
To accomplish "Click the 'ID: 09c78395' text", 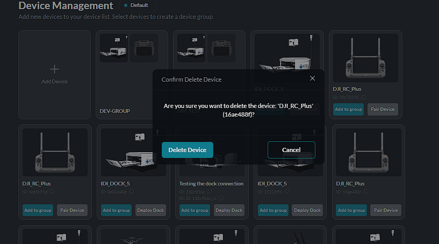I will (x=346, y=97).
